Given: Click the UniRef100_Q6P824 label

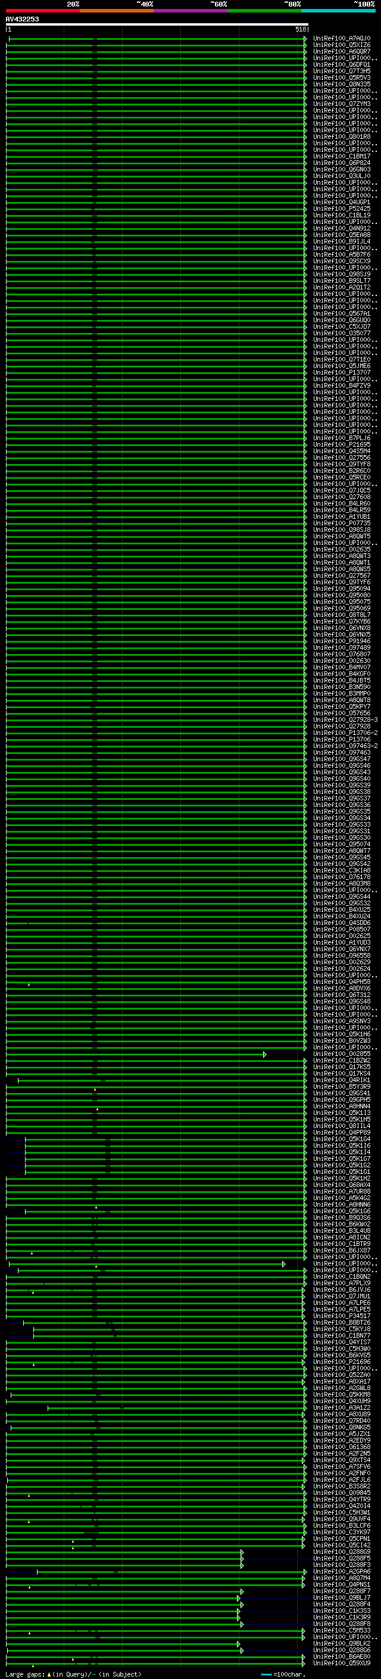Looking at the screenshot, I should [x=342, y=163].
